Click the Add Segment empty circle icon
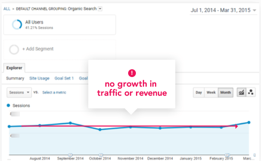This screenshot has height=161, width=261. pos(14,49)
